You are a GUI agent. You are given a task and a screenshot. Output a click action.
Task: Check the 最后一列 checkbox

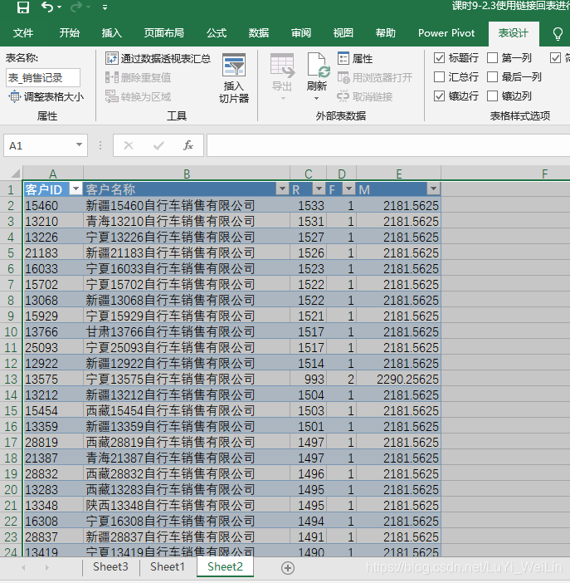(x=492, y=77)
